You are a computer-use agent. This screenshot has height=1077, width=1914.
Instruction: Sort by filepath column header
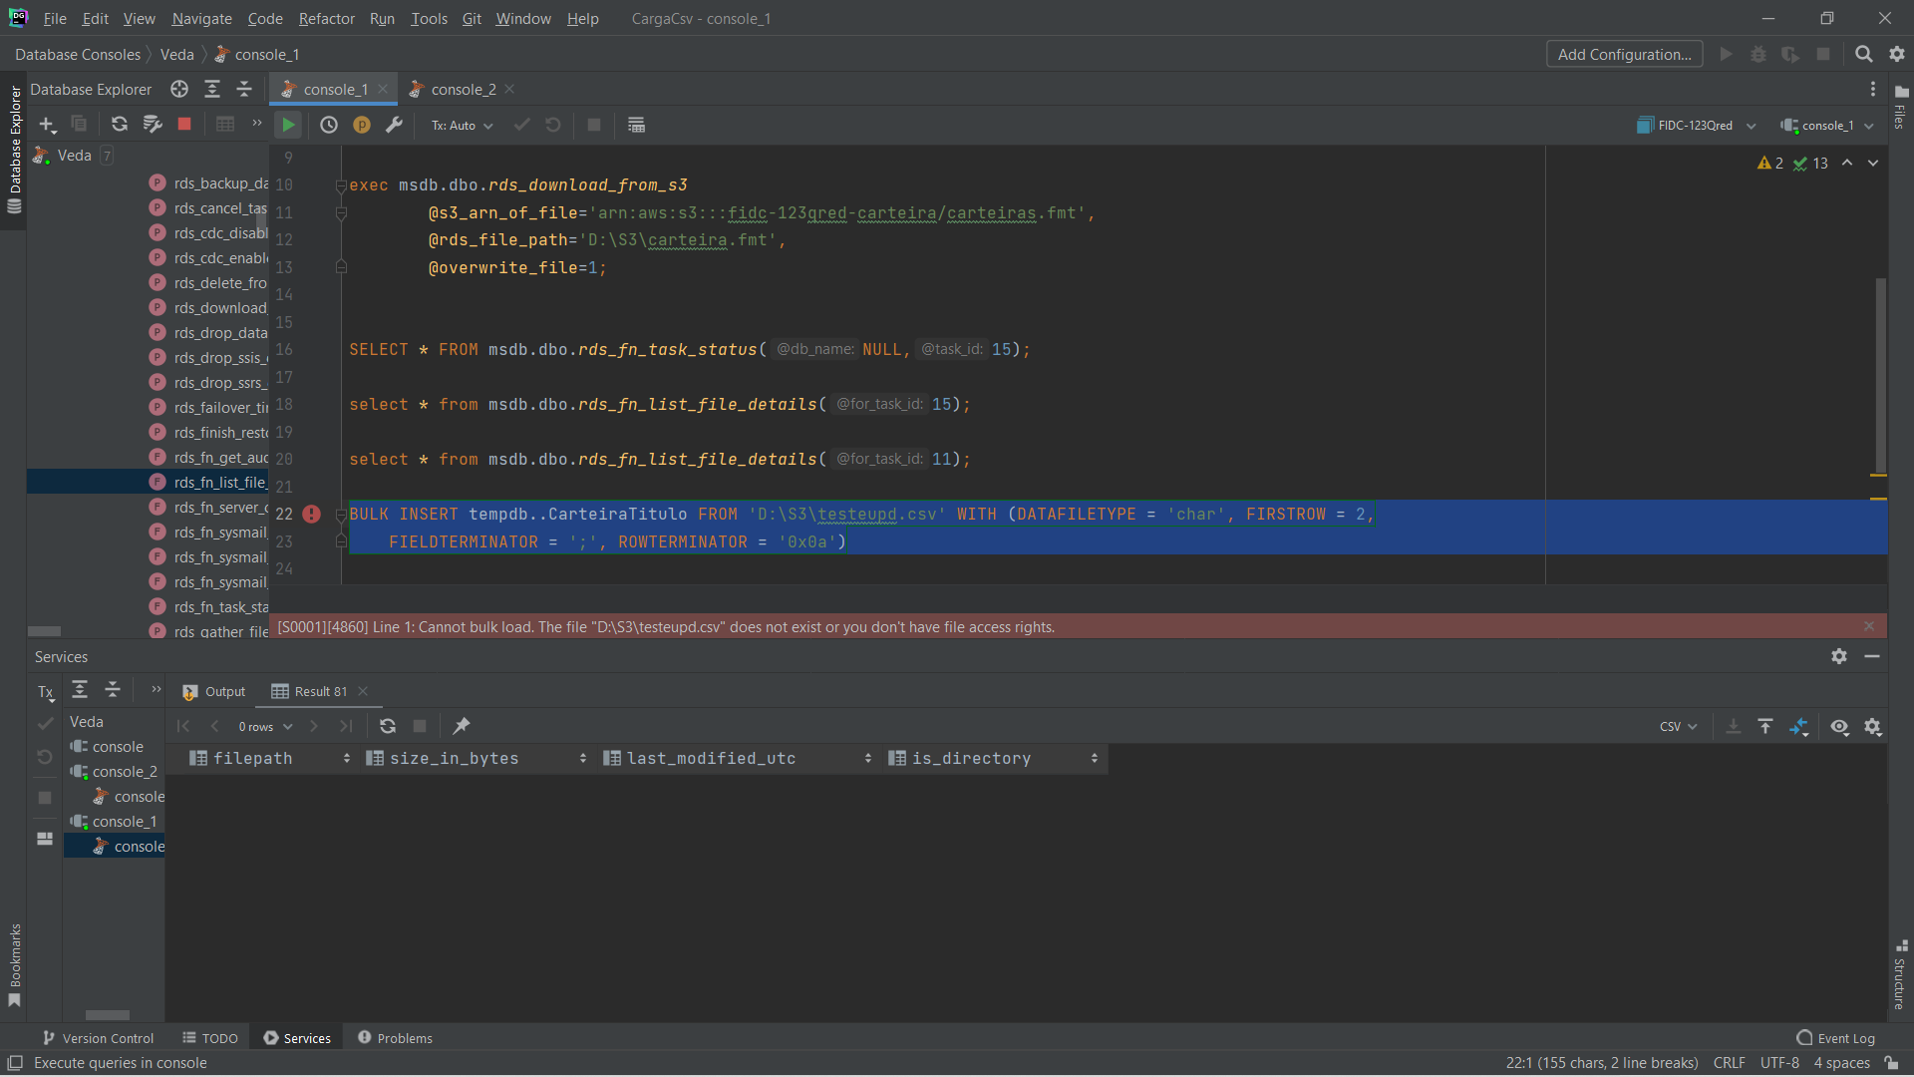coord(270,758)
